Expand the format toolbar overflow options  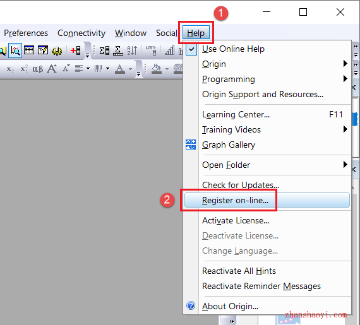[x=138, y=74]
